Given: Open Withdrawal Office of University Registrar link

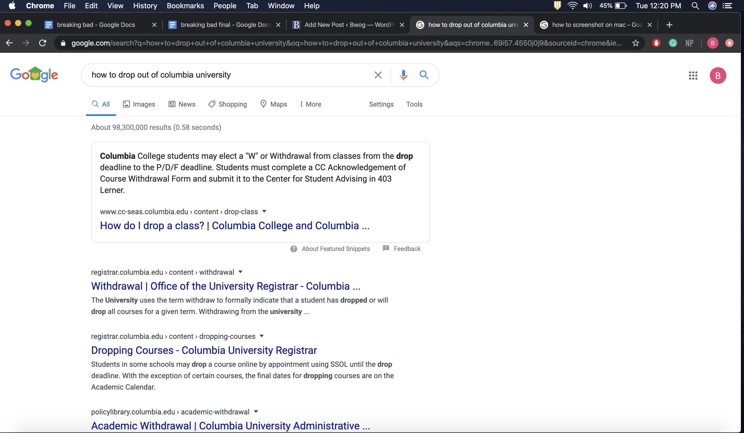Looking at the screenshot, I should click(x=226, y=286).
